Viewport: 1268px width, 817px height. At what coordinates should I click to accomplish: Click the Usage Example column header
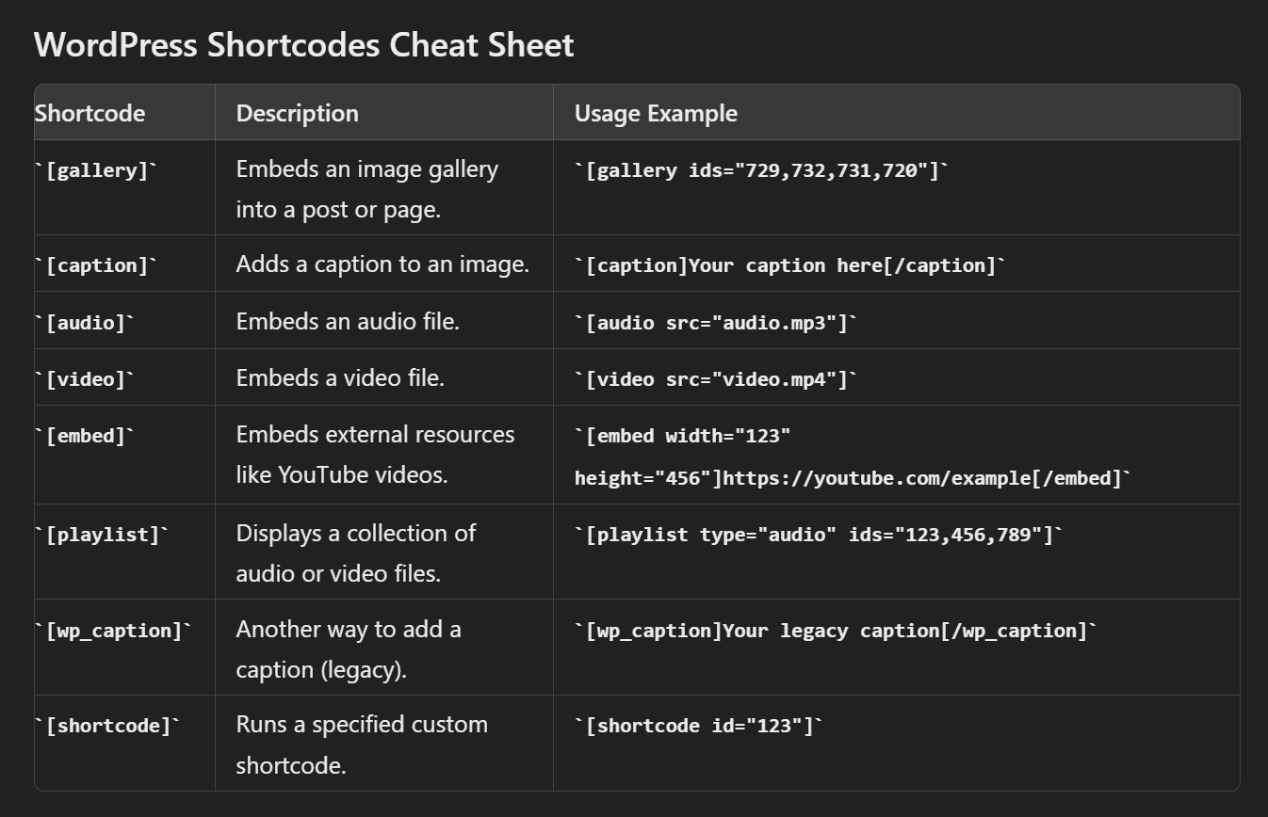click(x=656, y=113)
